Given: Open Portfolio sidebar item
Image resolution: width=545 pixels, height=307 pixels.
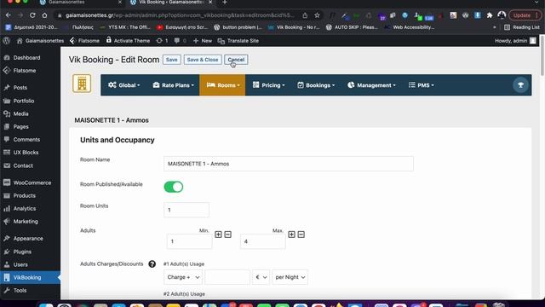Looking at the screenshot, I should (24, 101).
